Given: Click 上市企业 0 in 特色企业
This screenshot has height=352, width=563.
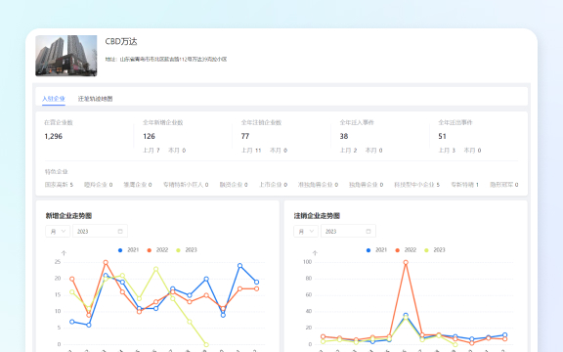Looking at the screenshot, I should (x=274, y=185).
